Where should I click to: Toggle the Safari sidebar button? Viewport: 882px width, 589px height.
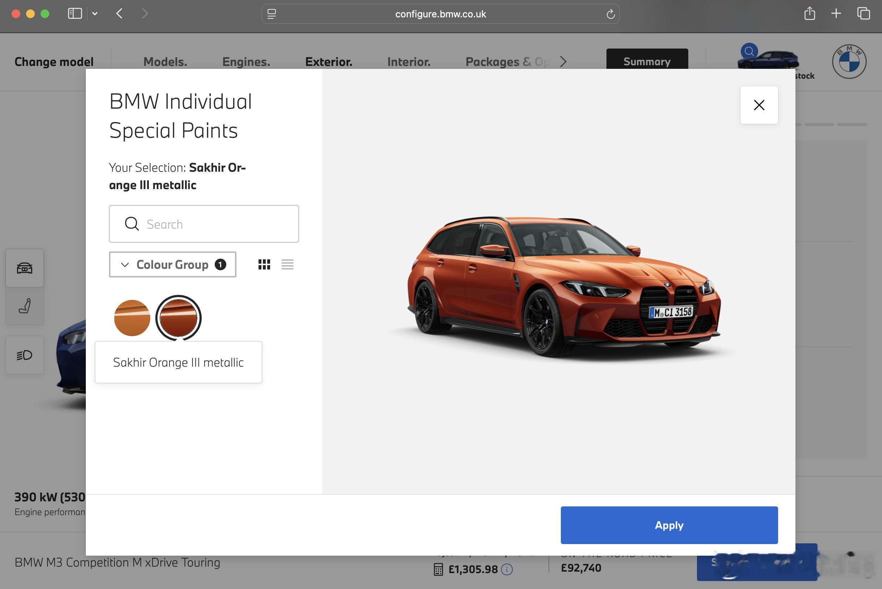[x=75, y=14]
